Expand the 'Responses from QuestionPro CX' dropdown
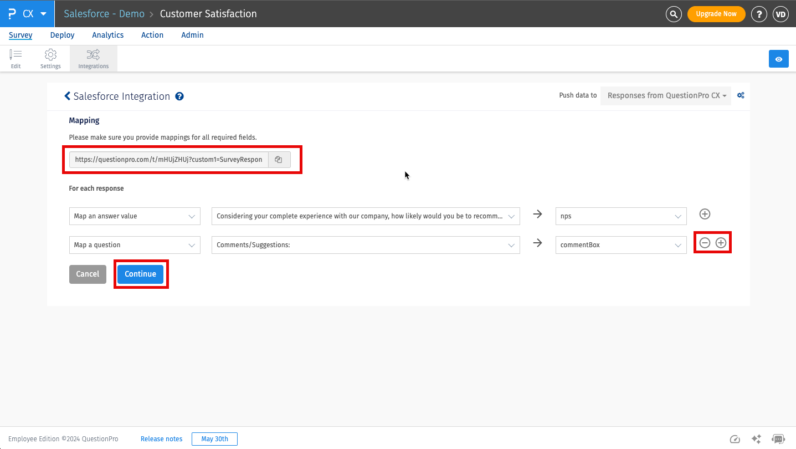796x449 pixels. 666,95
